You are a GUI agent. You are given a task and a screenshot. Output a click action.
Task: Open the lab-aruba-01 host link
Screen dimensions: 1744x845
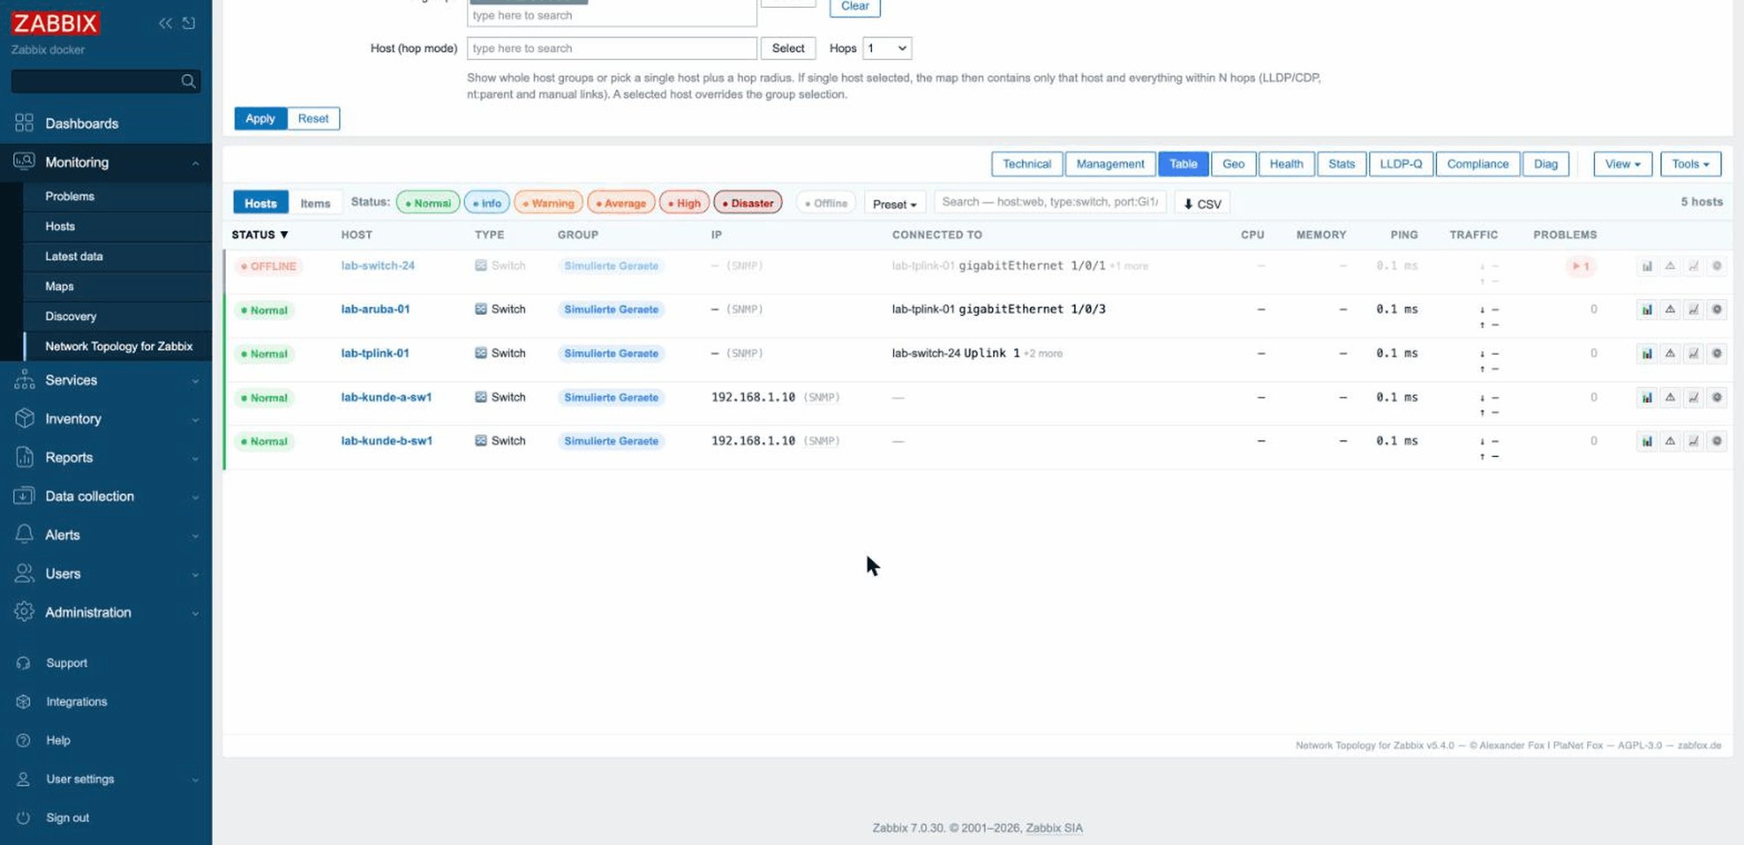click(x=375, y=310)
